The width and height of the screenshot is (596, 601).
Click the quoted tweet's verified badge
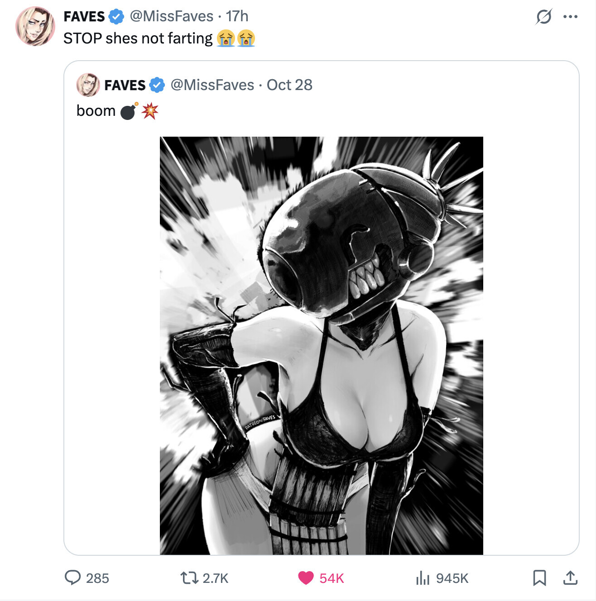tap(157, 85)
